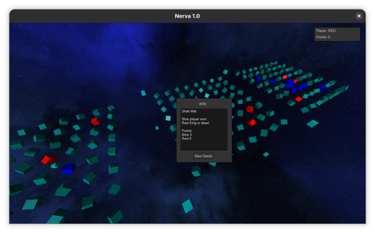Select the blue cube on left board
The image size is (375, 233).
[x=68, y=168]
